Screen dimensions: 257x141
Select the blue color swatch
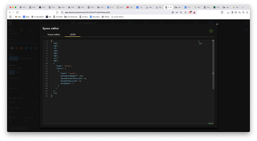26,48
